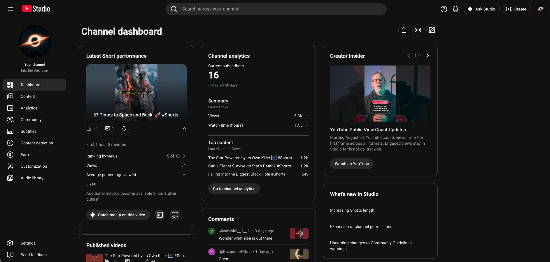Screen dimensions: 550x262
Task: Click the create post pencil icon
Action: click(x=432, y=30)
